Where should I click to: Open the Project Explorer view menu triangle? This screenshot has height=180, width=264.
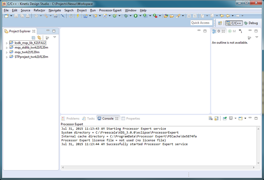(x=54, y=37)
